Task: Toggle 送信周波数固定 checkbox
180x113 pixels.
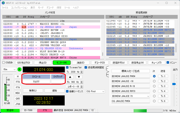Action: pyautogui.click(x=86, y=67)
